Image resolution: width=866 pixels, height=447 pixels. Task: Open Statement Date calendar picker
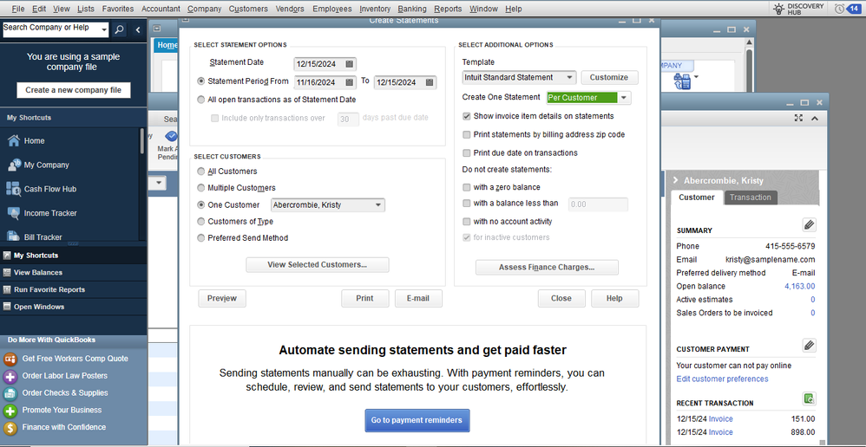click(x=350, y=64)
